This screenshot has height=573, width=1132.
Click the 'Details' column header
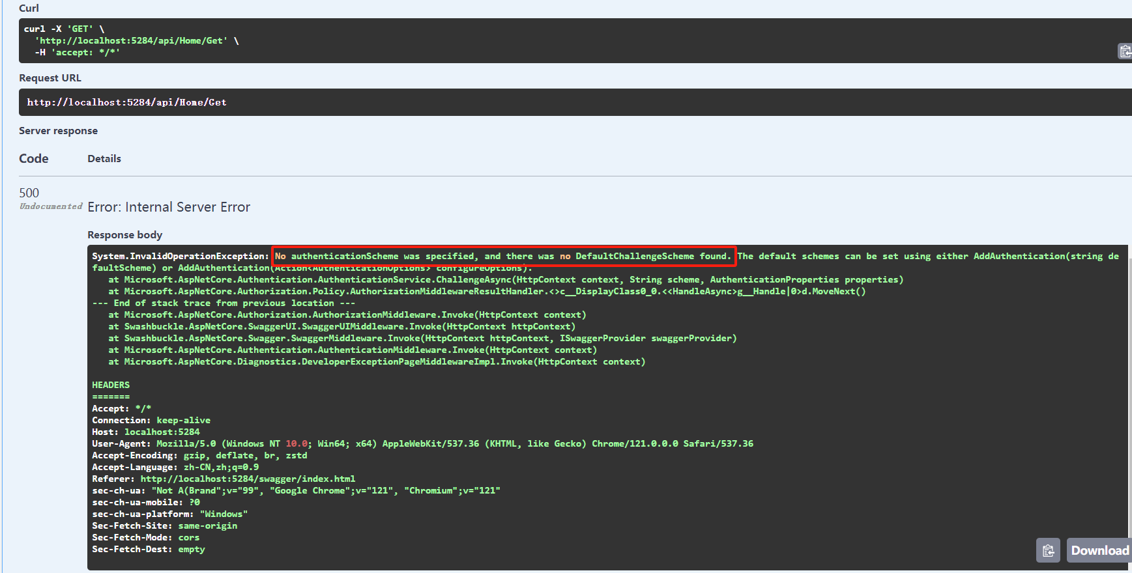[x=104, y=158]
